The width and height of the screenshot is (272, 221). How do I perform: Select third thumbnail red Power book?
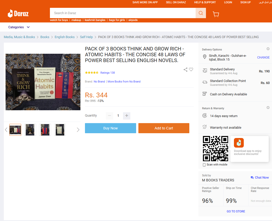45,130
